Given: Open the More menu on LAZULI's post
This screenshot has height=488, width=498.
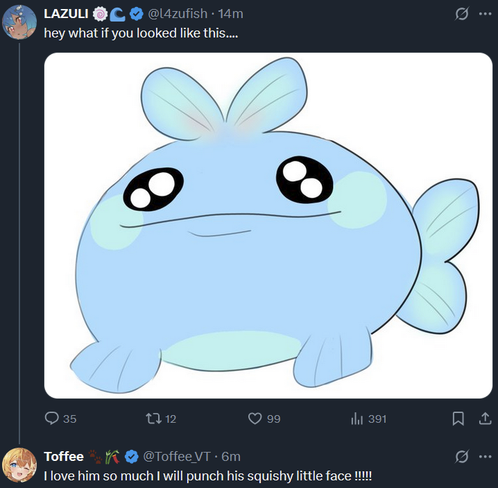Looking at the screenshot, I should (x=485, y=14).
